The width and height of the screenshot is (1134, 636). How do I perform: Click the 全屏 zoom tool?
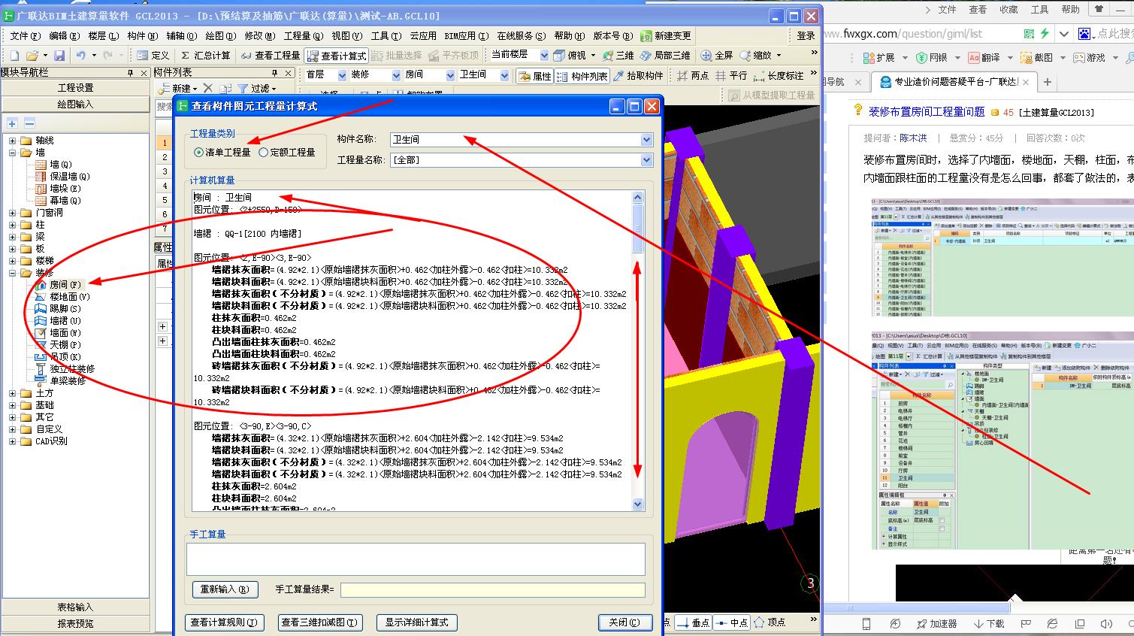(x=717, y=56)
